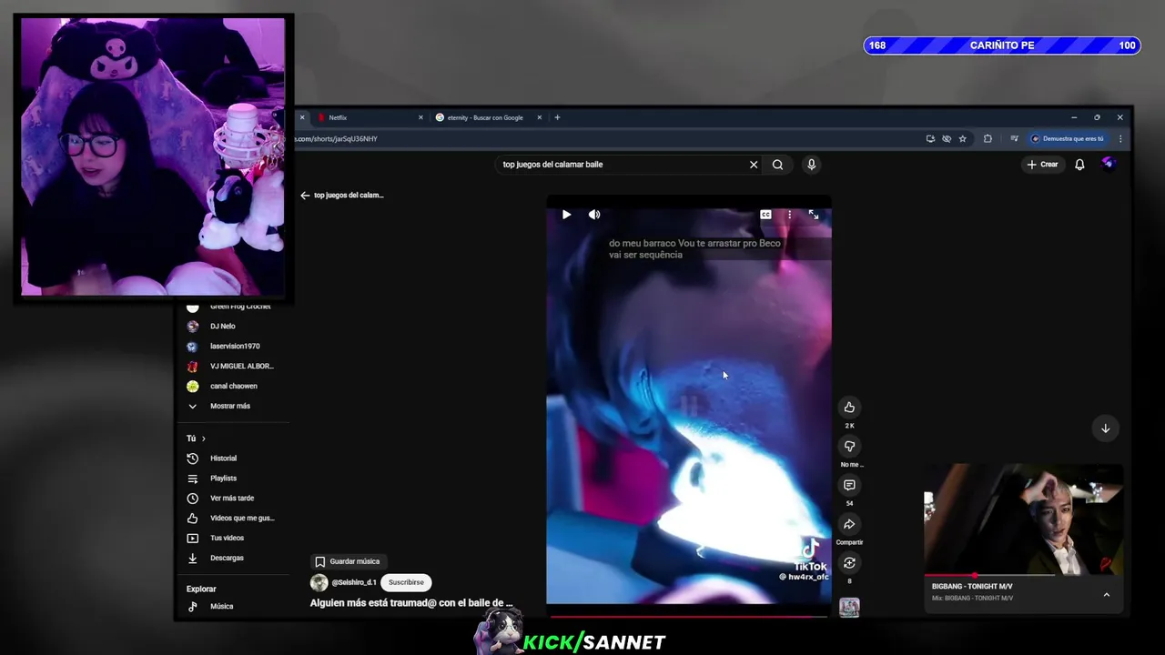The width and height of the screenshot is (1165, 655).
Task: Open the Short's sound thumbnail
Action: 849,607
